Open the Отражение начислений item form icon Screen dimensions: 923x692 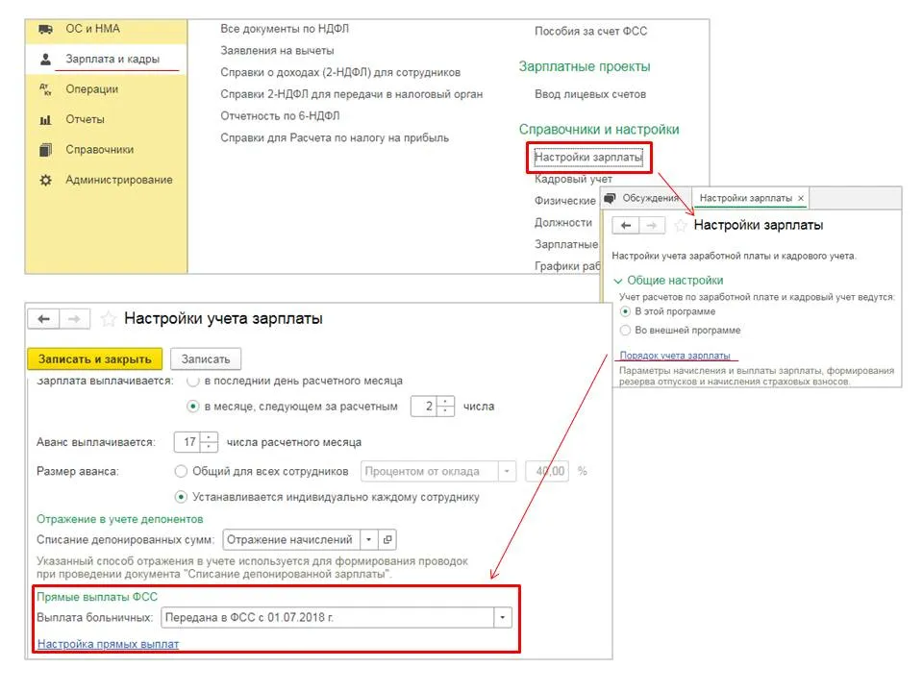coord(387,539)
